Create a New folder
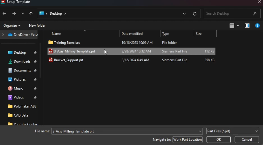Viewport: 263px width, 145px height. (37, 25)
